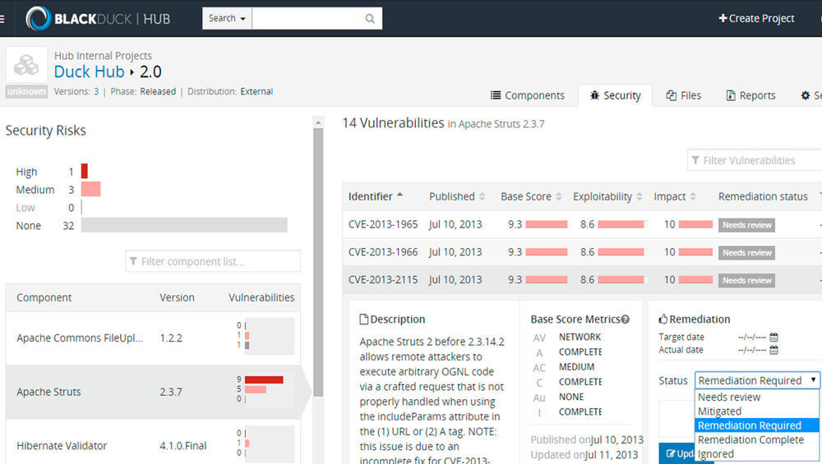Click the project cubes icon

point(26,66)
